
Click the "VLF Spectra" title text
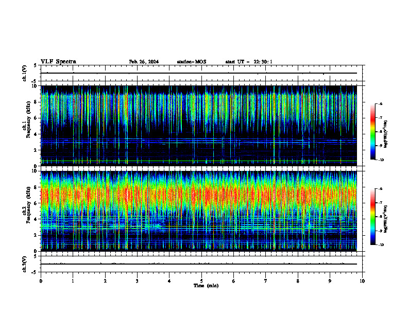58,62
